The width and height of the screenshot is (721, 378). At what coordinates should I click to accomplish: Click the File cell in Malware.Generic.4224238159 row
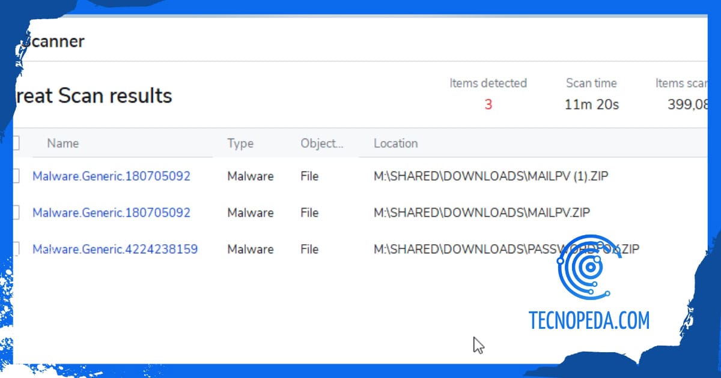[309, 249]
